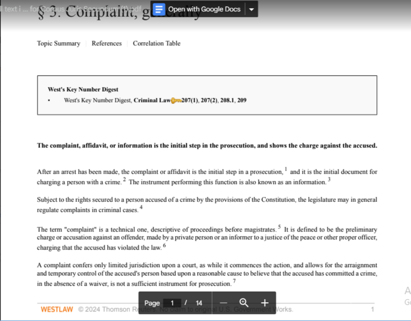411x321 pixels.
Task: Zoom in using the plus icon
Action: click(265, 303)
